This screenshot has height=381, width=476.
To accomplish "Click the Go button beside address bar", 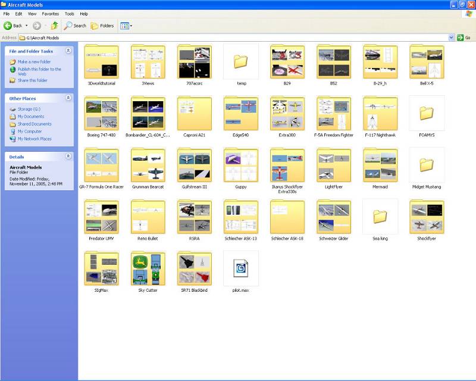I will tap(464, 38).
